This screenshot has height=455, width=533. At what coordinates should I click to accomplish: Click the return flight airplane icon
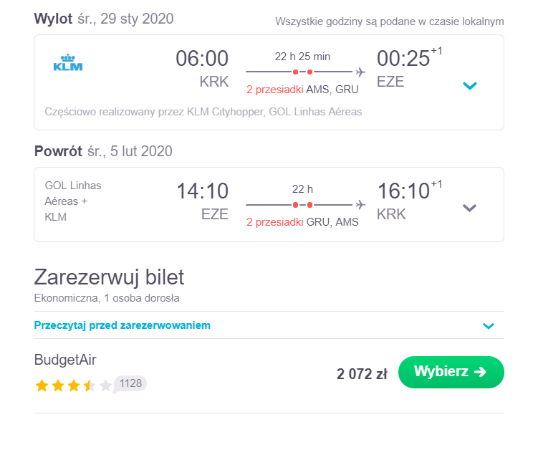[360, 205]
